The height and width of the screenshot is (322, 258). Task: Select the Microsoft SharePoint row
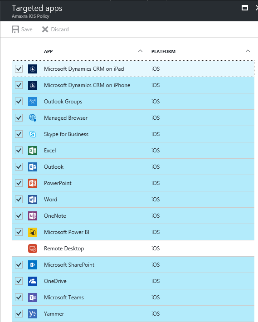pyautogui.click(x=133, y=265)
